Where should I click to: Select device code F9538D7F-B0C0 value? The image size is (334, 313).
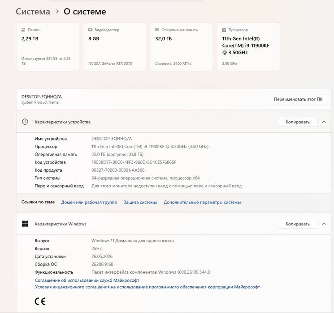(x=134, y=162)
